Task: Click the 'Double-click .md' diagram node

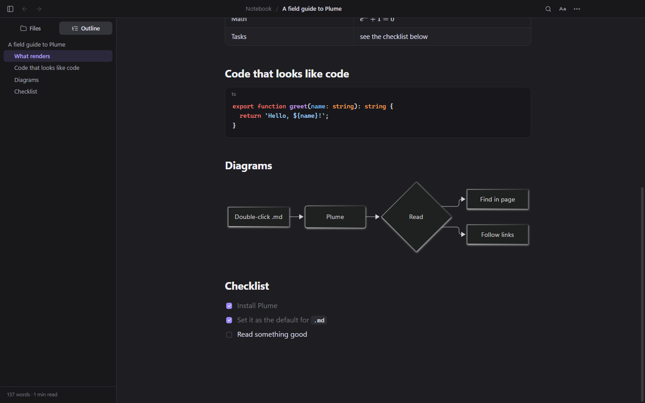Action: tap(258, 217)
